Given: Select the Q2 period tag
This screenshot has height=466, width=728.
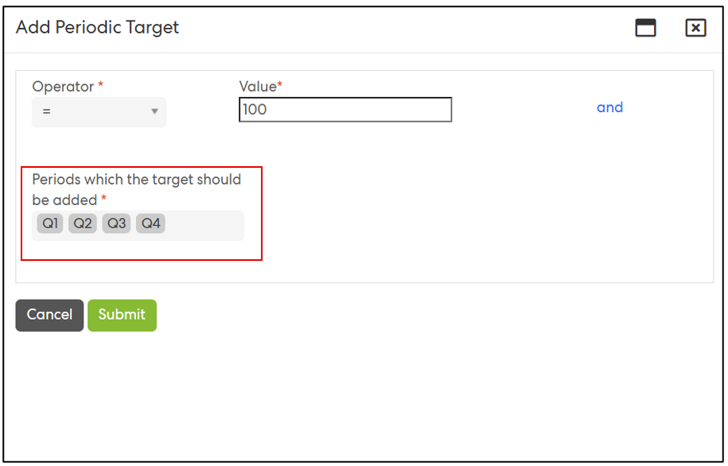Looking at the screenshot, I should [83, 223].
